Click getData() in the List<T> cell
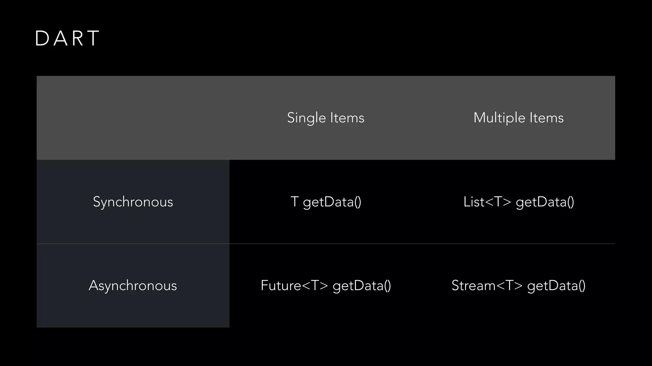This screenshot has width=652, height=366. click(545, 202)
